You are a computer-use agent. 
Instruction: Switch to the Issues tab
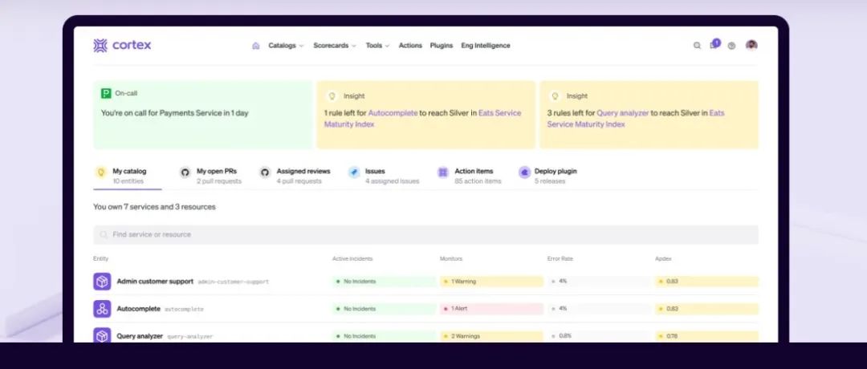tap(384, 176)
